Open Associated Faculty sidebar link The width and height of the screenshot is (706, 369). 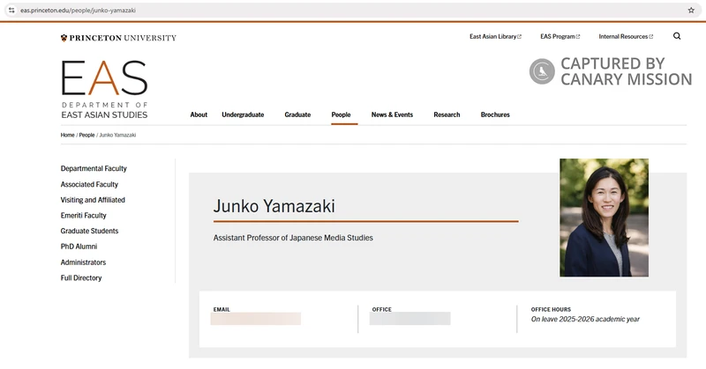(x=89, y=184)
